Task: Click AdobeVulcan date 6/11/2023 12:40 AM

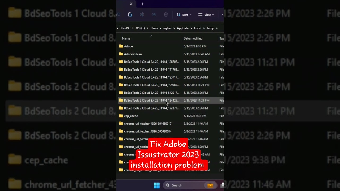Action: [197, 54]
